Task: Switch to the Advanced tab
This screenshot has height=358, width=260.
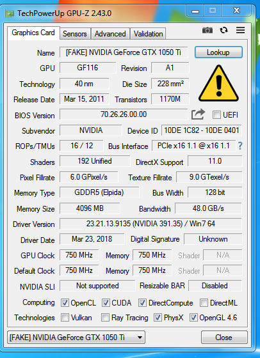Action: click(x=110, y=34)
